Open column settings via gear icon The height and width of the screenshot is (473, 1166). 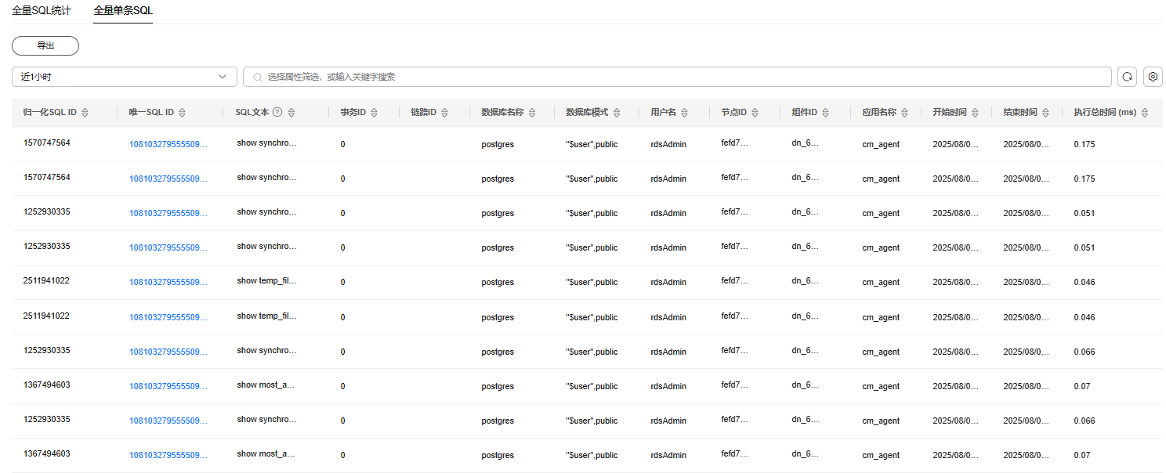[x=1153, y=77]
